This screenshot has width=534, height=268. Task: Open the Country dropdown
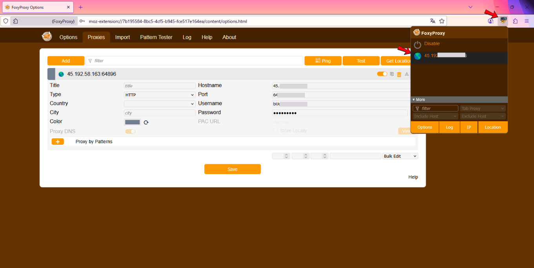click(x=160, y=104)
